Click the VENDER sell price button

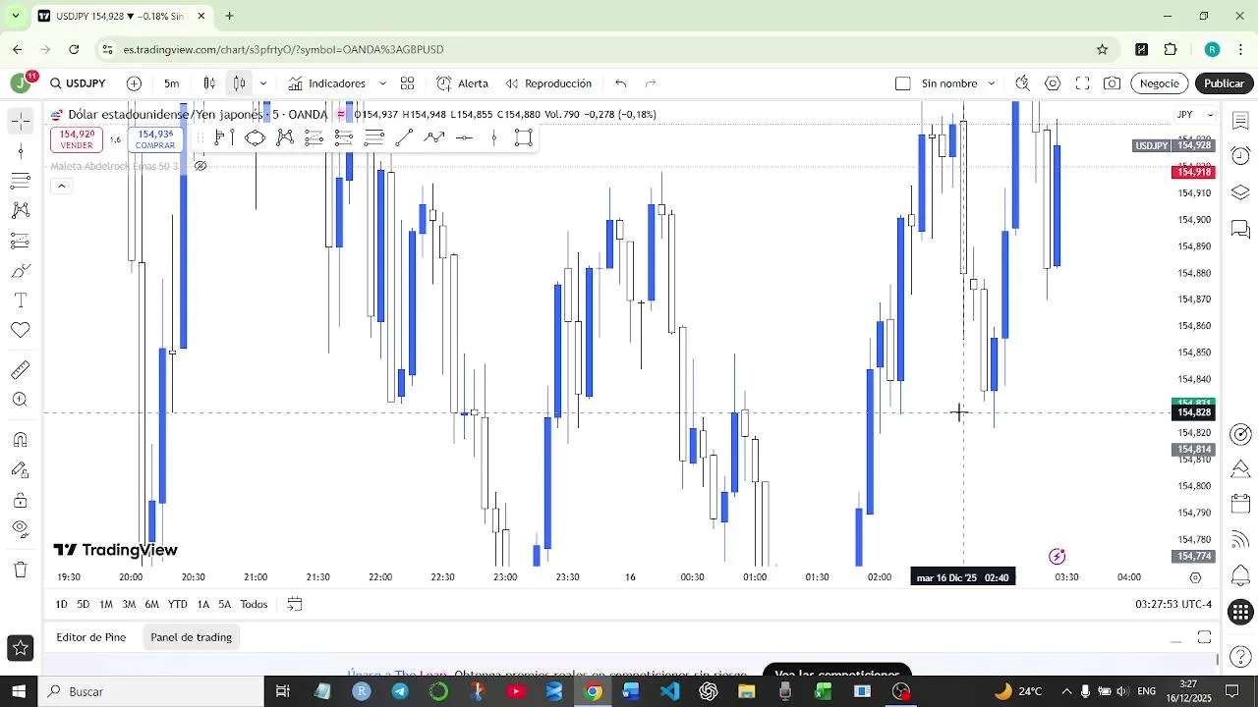coord(77,139)
